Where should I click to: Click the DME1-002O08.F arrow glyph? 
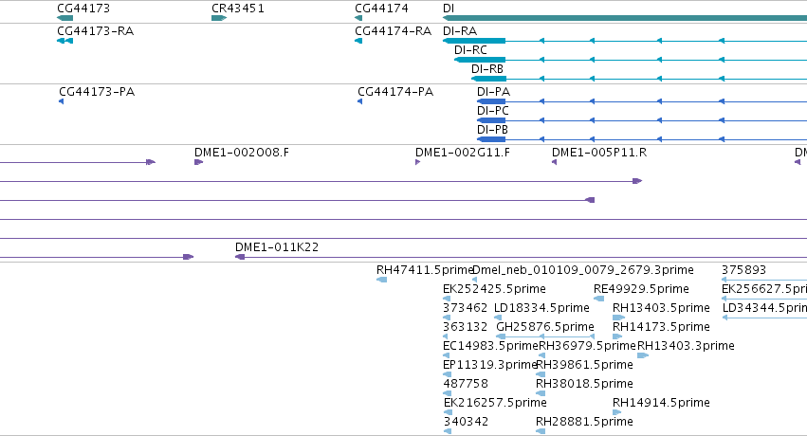pos(198,162)
